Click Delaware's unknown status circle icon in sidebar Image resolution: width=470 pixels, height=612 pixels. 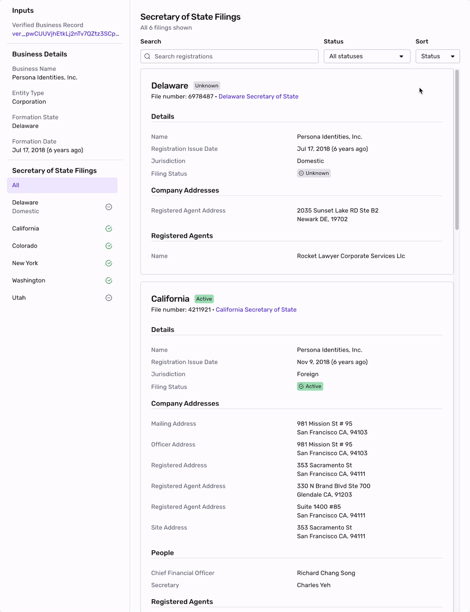pyautogui.click(x=109, y=207)
